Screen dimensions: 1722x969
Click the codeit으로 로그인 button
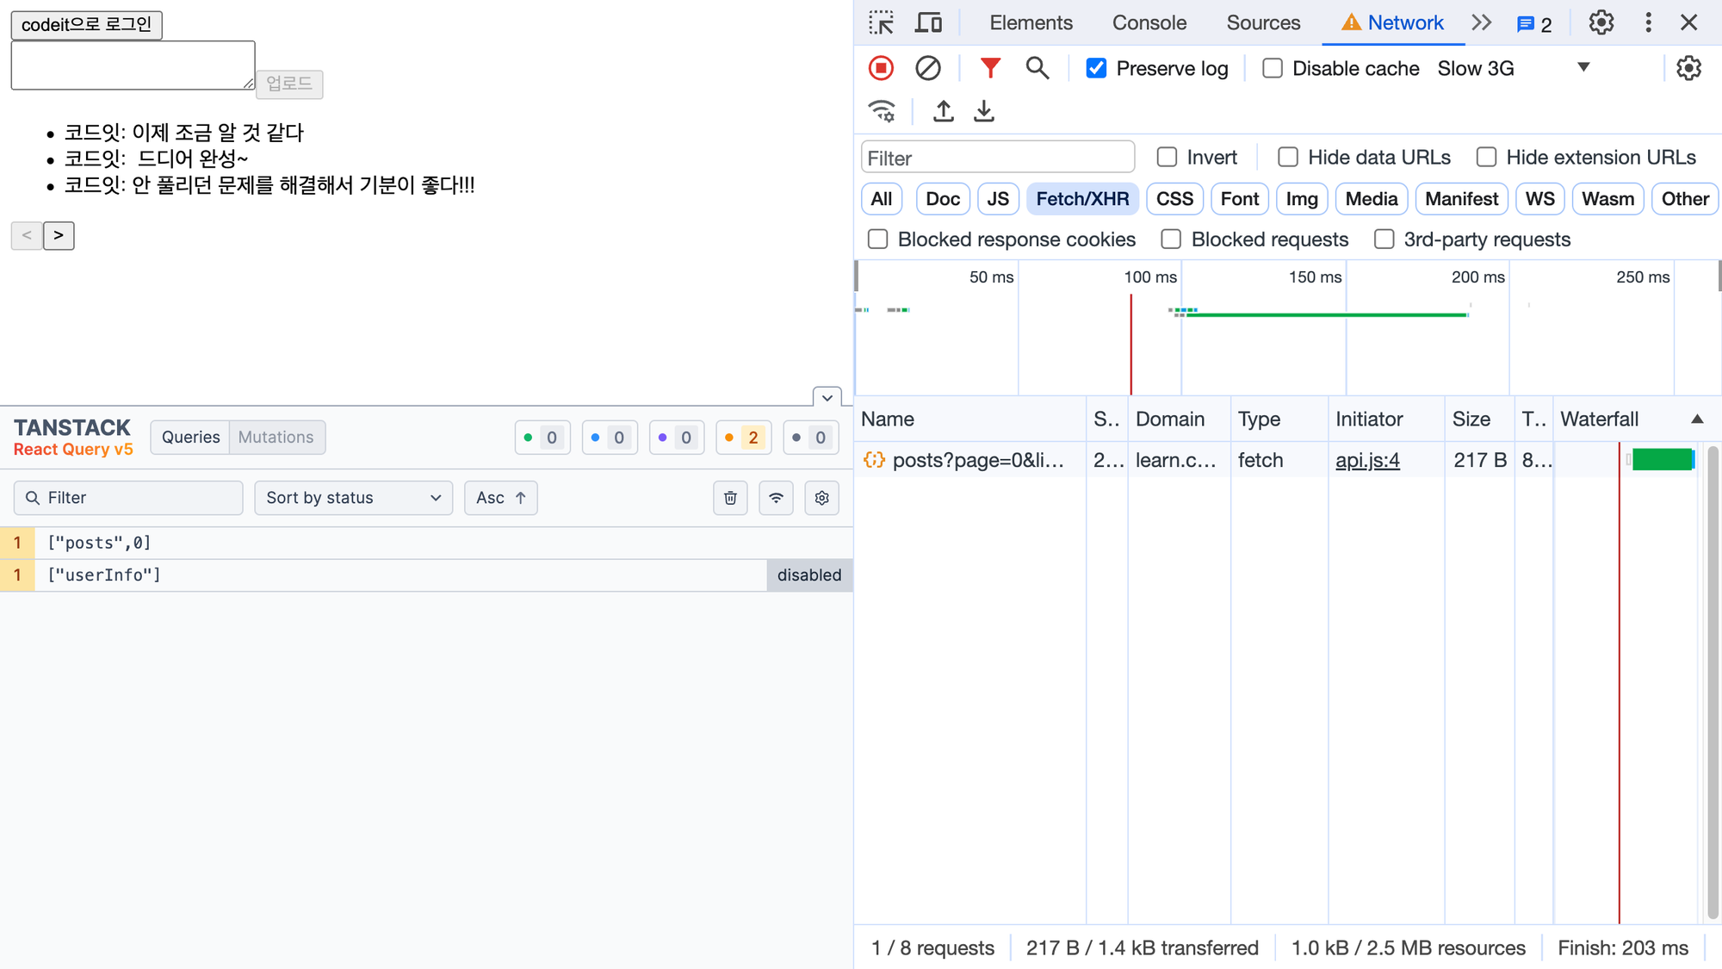click(86, 24)
